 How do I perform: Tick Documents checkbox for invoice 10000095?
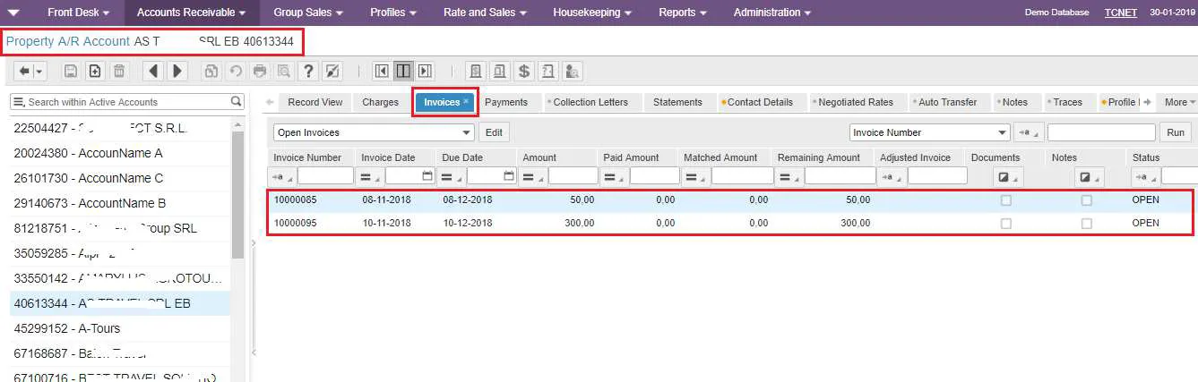1005,223
